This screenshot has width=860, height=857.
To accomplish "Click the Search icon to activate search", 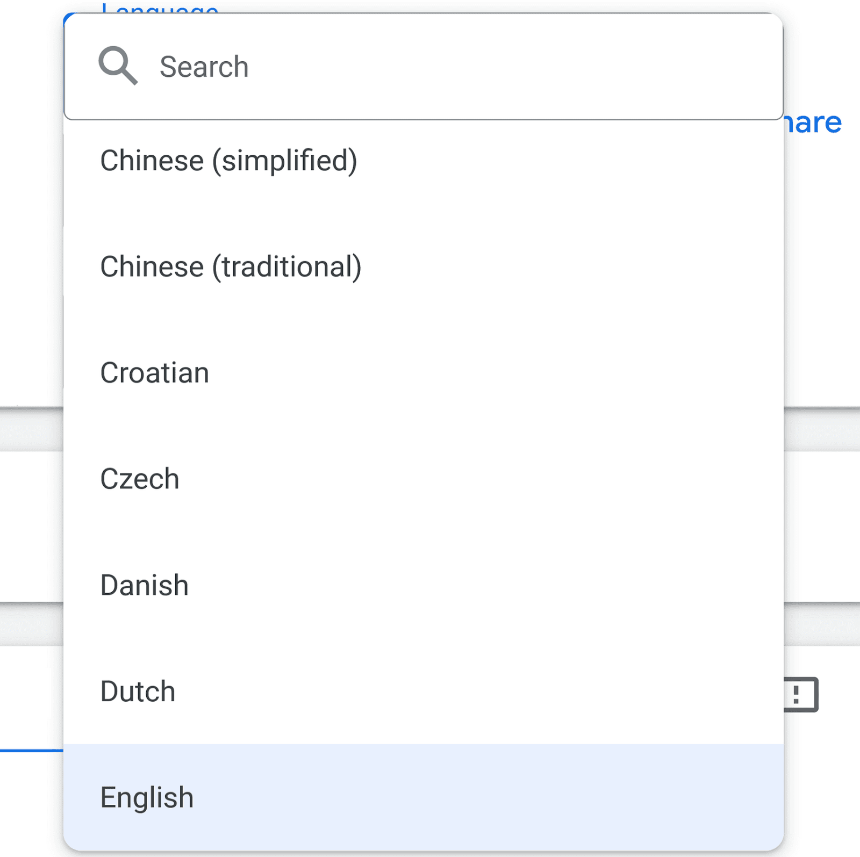I will [x=119, y=66].
